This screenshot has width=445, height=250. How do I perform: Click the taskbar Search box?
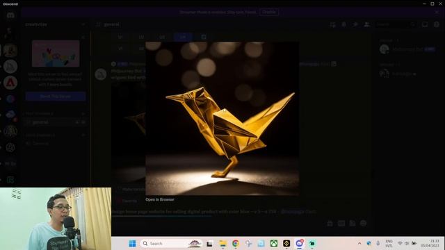point(171,244)
